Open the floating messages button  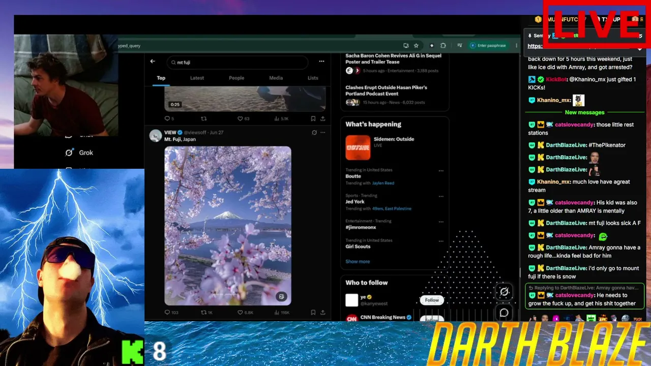point(504,313)
